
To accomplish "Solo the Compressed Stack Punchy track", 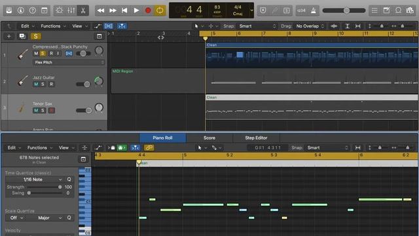I will pos(43,54).
